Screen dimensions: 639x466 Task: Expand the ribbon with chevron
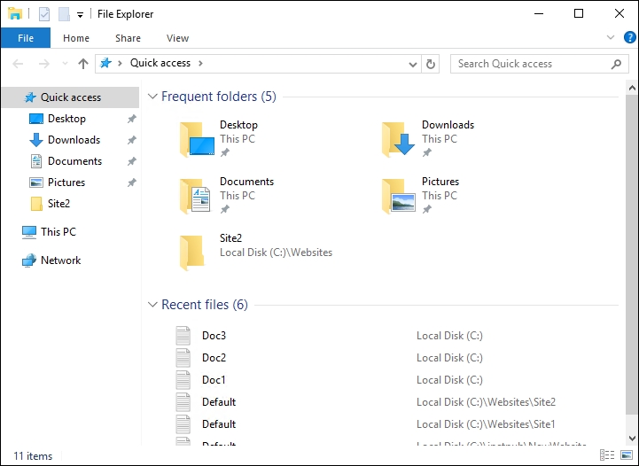click(611, 38)
